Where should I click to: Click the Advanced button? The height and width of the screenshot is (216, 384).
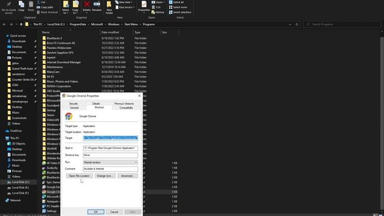pyautogui.click(x=127, y=176)
